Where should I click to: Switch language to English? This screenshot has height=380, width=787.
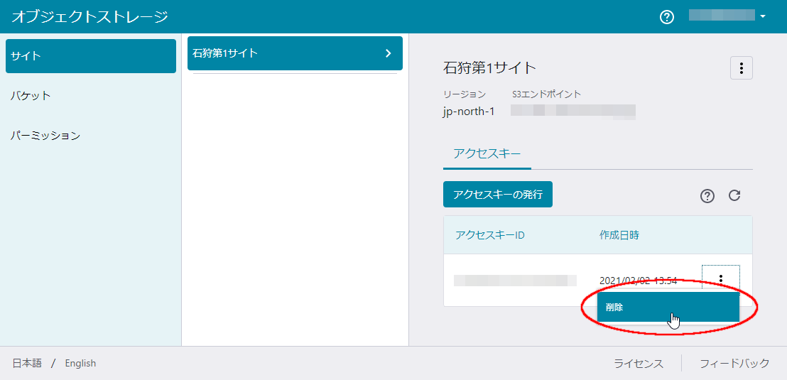[x=80, y=363]
